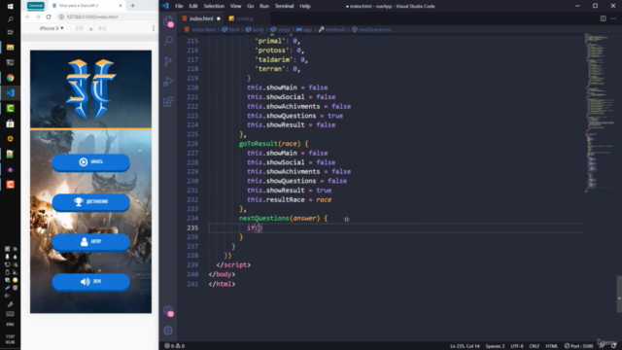This screenshot has height=350, width=622.
Task: Open the Extensions view
Action: click(168, 101)
